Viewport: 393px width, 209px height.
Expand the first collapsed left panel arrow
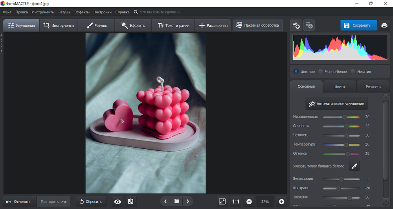point(2,35)
